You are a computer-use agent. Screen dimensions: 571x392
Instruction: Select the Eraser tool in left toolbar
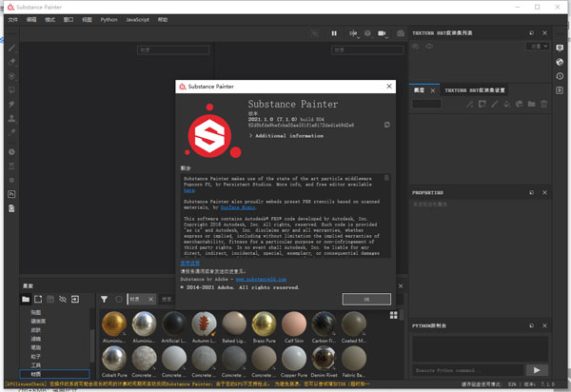coord(11,61)
